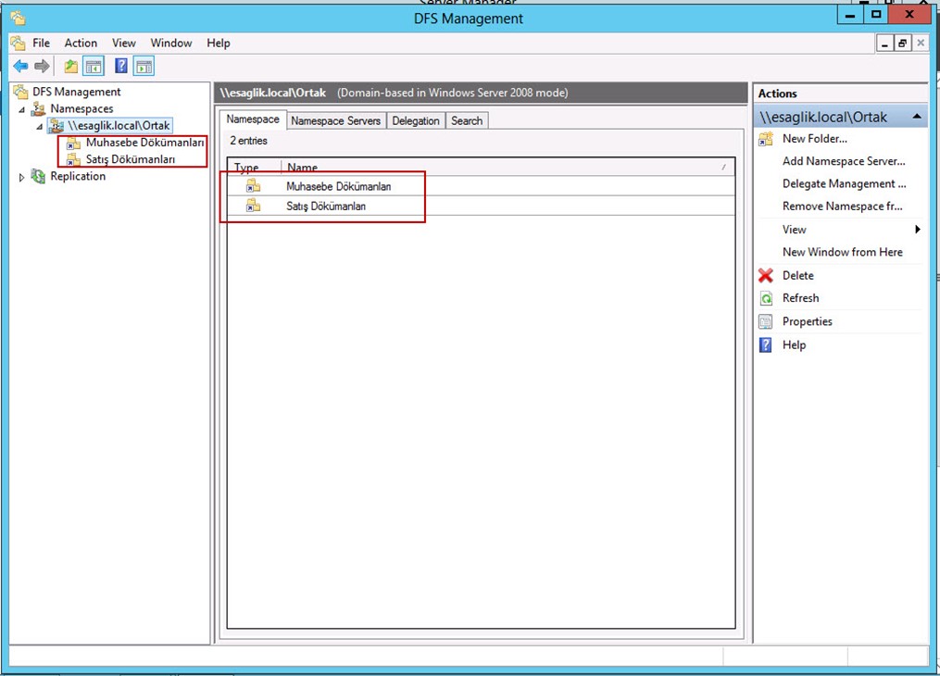Open the Help menu in menu bar

coord(219,44)
